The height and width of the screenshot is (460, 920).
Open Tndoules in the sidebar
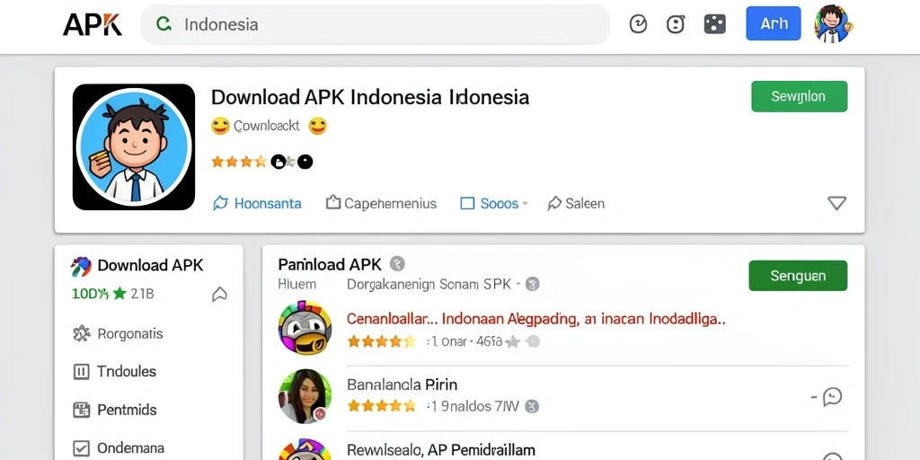pos(114,371)
